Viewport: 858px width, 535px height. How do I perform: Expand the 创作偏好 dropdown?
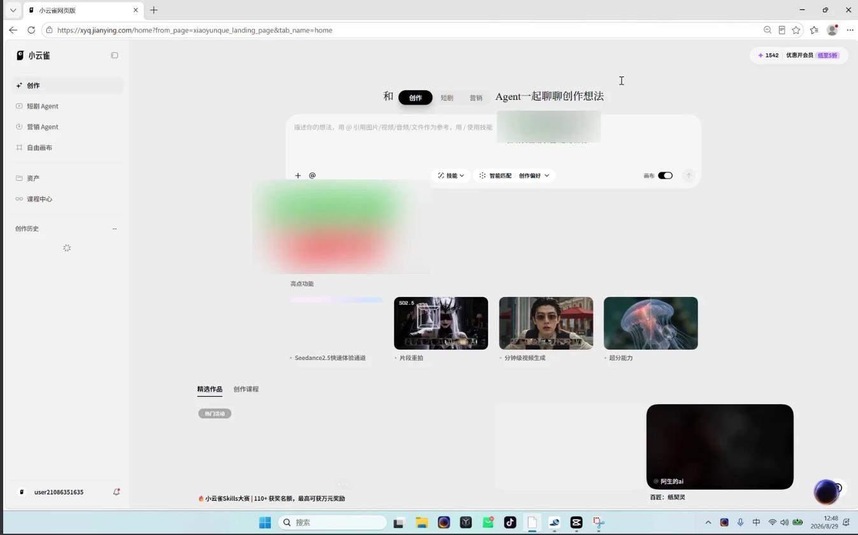pyautogui.click(x=534, y=176)
